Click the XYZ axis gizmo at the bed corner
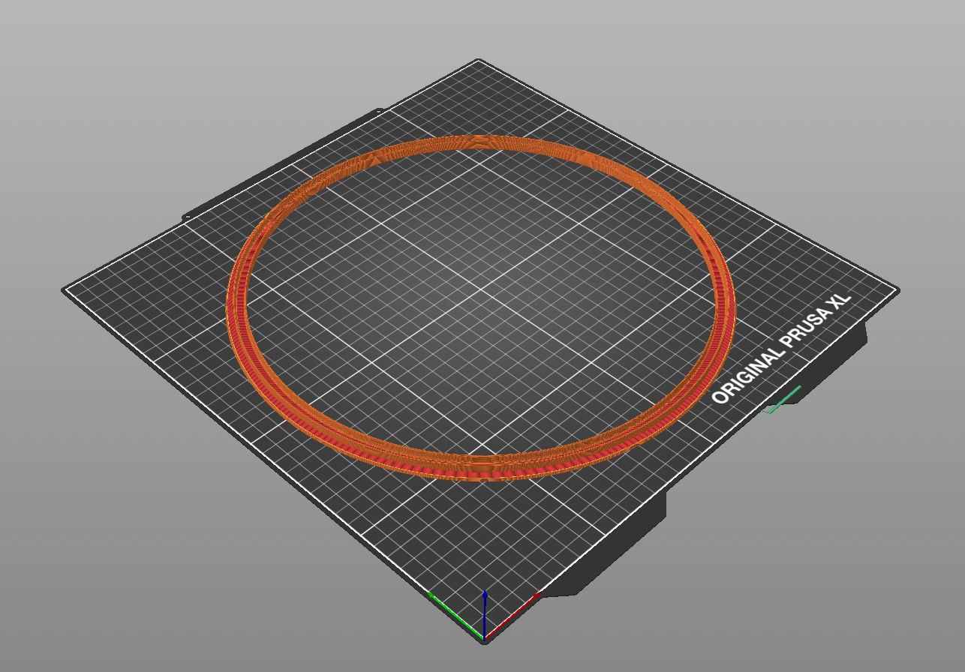The width and height of the screenshot is (965, 672). pos(484,616)
